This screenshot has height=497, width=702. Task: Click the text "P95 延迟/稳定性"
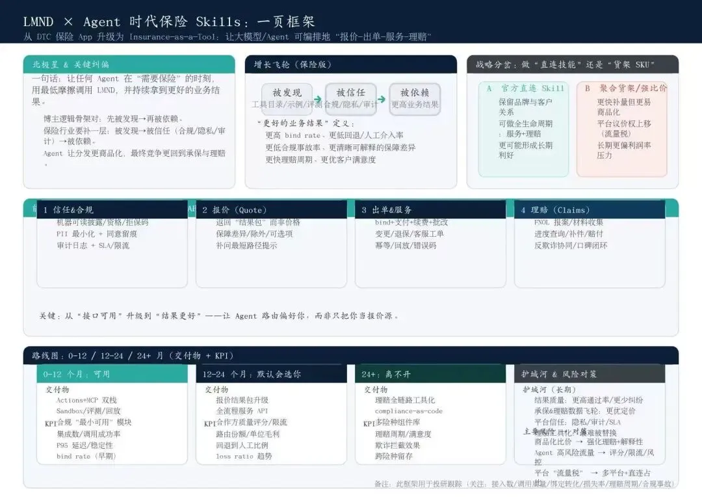(84, 445)
